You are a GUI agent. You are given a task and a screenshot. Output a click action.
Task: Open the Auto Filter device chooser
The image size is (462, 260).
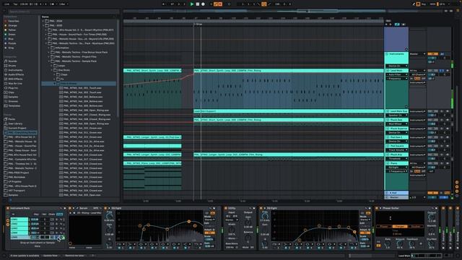(x=396, y=75)
